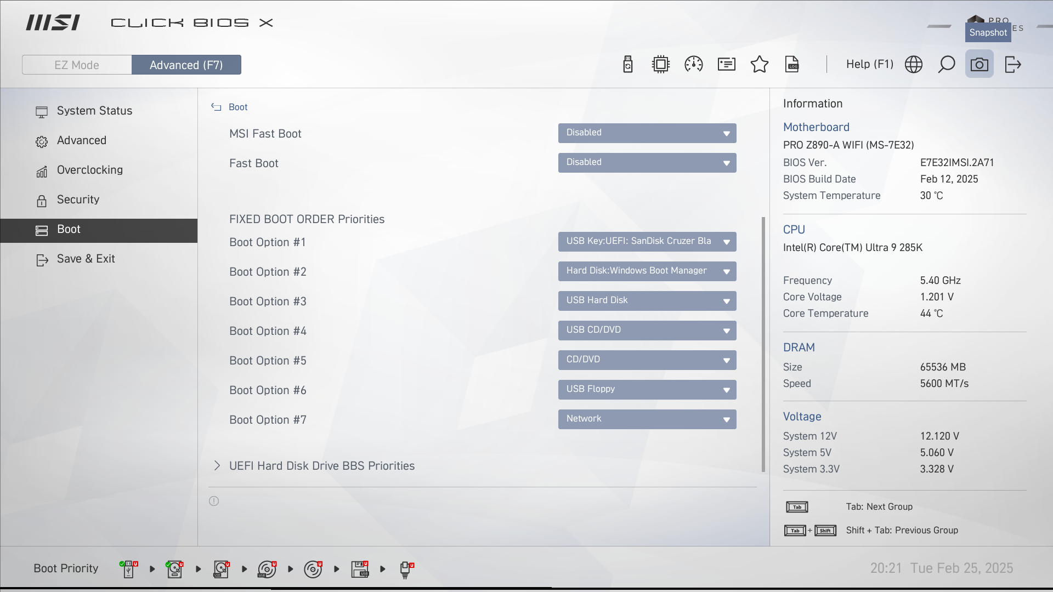Take a snapshot with the camera icon
The image size is (1053, 592).
click(x=980, y=65)
